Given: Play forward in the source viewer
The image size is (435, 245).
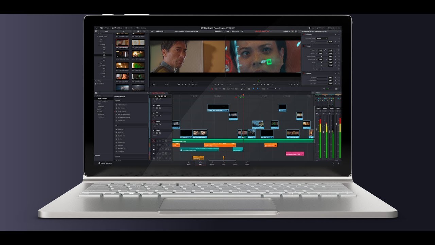Looking at the screenshot, I should coord(189,84).
